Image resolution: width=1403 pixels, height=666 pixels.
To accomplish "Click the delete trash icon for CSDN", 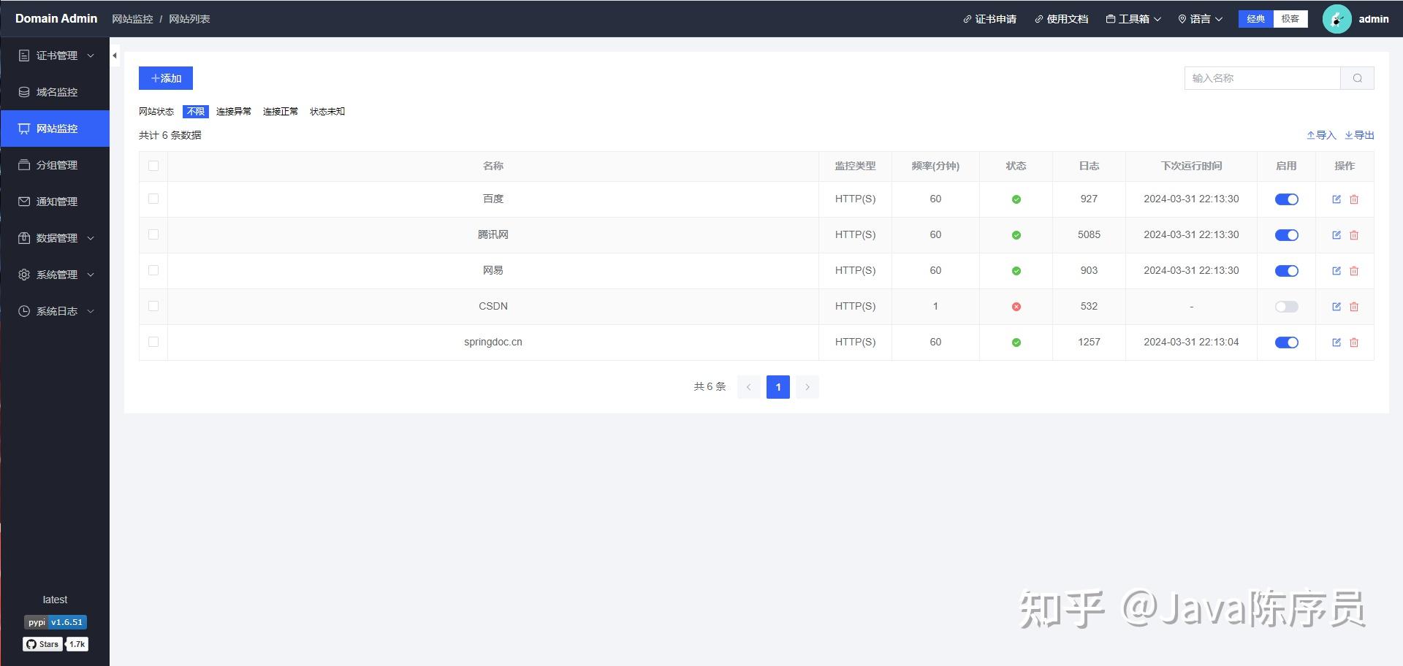I will (1354, 307).
